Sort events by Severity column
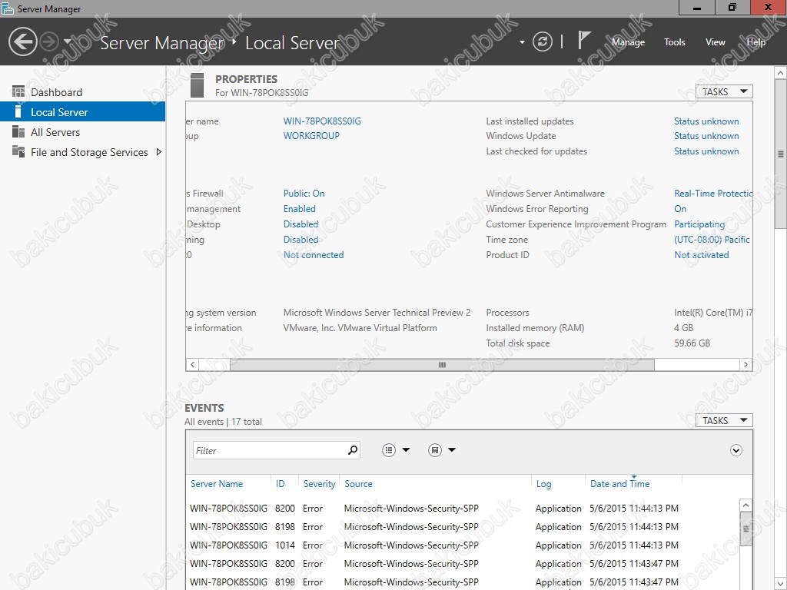787x590 pixels. tap(319, 484)
